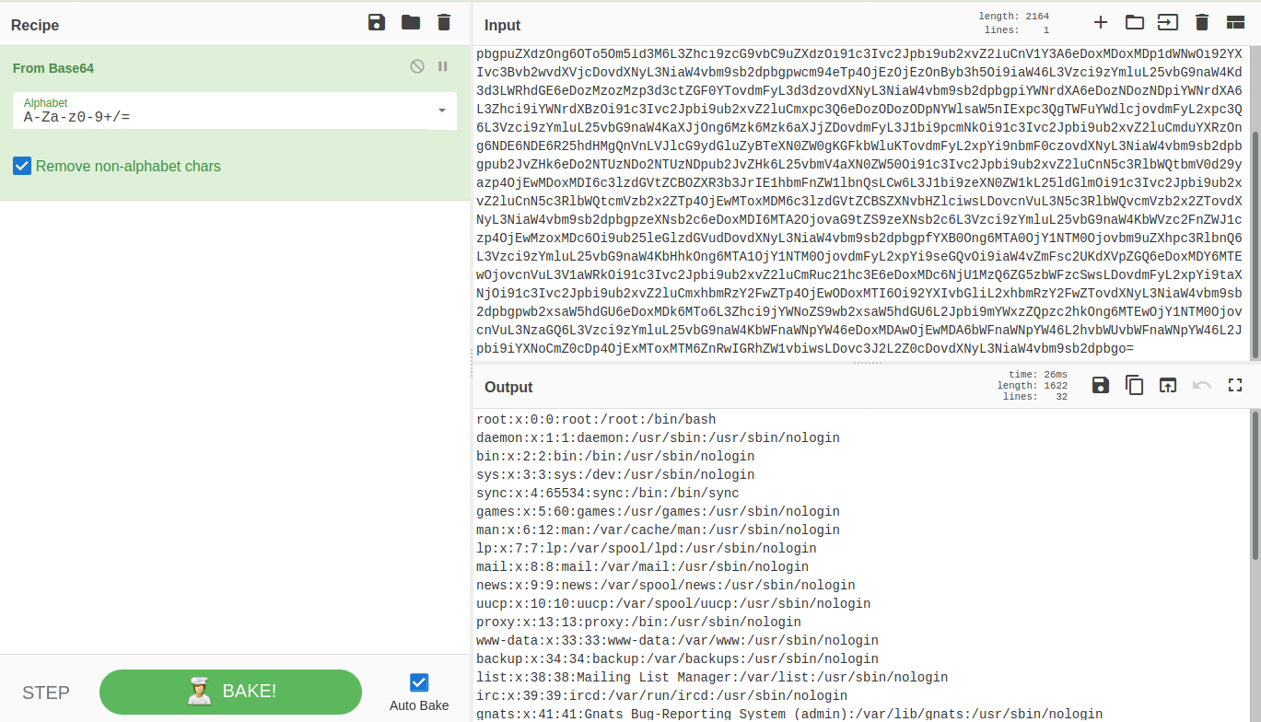Save output to file

click(x=1100, y=385)
